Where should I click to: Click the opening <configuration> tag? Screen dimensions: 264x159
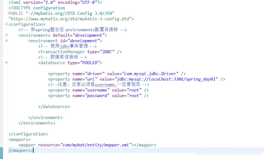27,24
